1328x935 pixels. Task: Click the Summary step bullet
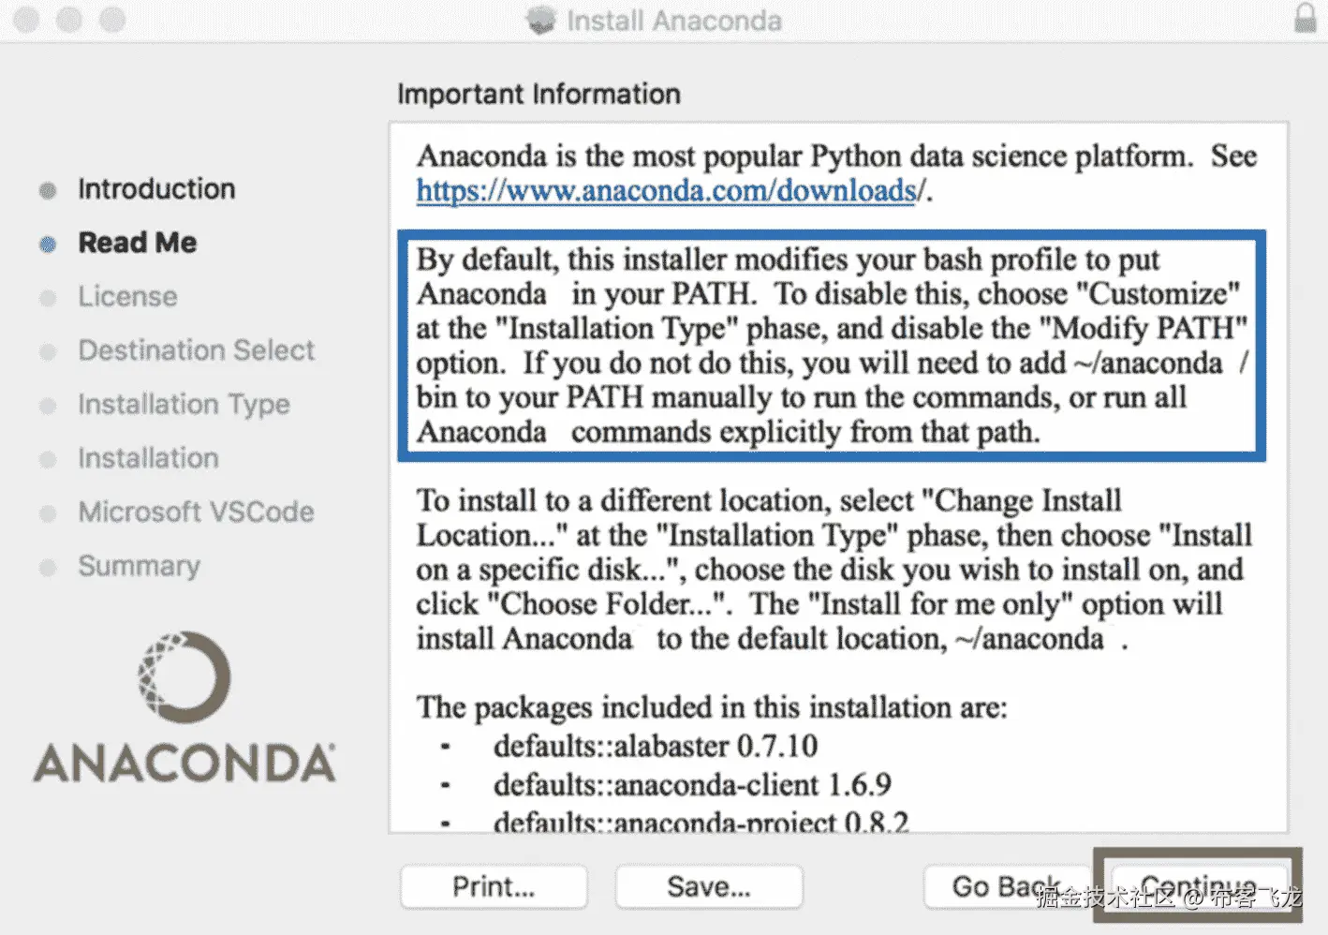(x=48, y=568)
